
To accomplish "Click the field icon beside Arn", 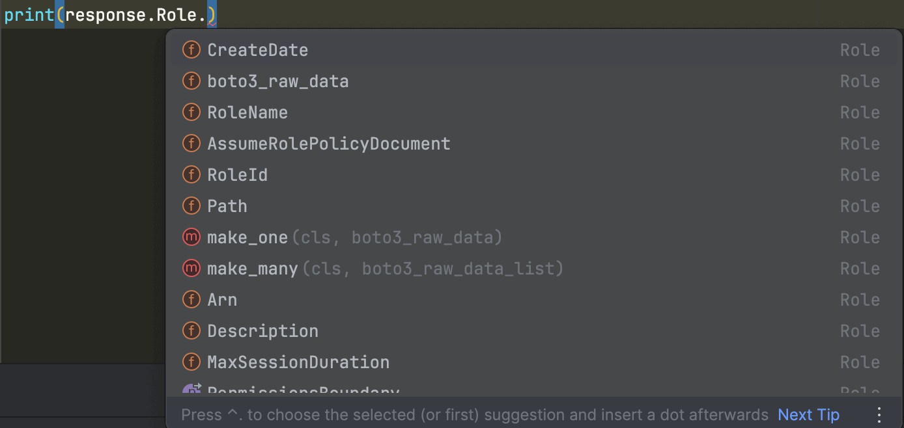I will point(191,300).
